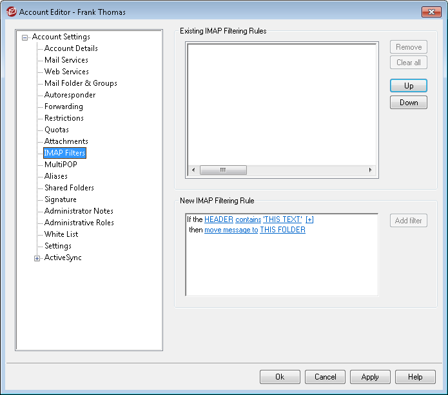Click the MDaemon app icon in title bar

pyautogui.click(x=11, y=12)
